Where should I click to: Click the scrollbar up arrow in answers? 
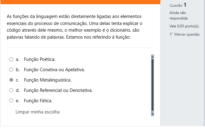point(153,57)
